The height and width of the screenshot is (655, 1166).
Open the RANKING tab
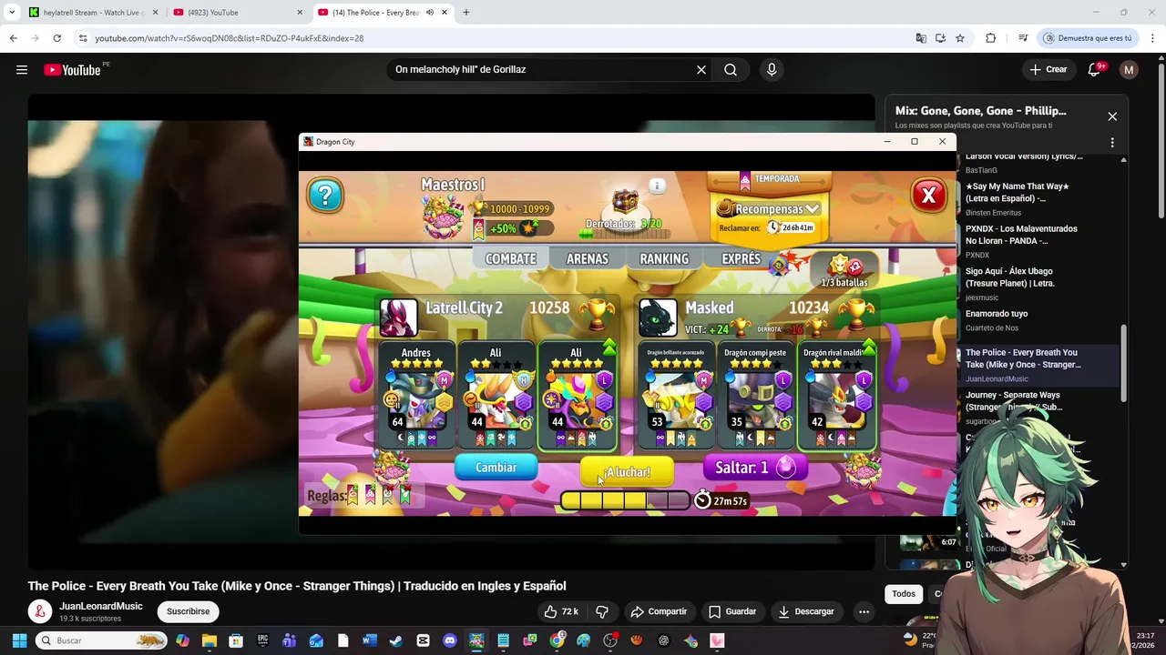[664, 259]
